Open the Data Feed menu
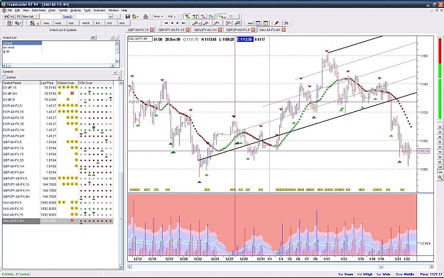Image resolution: width=444 pixels, height=278 pixels. pos(38,10)
